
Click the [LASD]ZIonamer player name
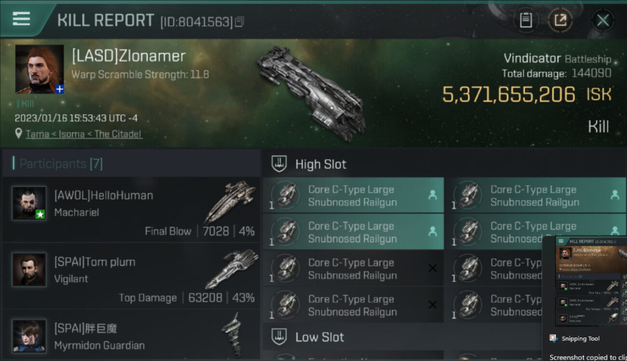128,56
